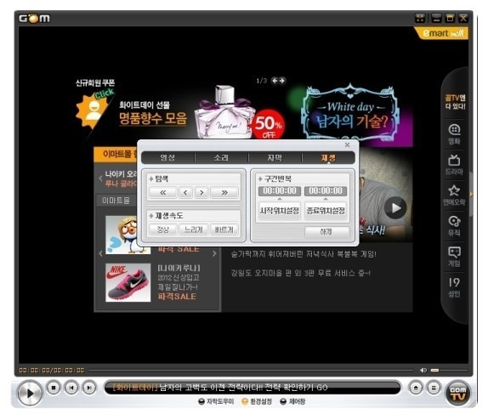Click the repeat start time field
The height and width of the screenshot is (419, 488).
pyautogui.click(x=280, y=191)
